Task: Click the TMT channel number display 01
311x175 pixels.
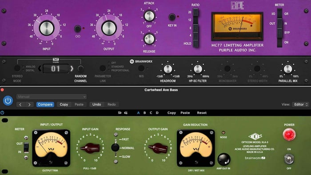Action: pyautogui.click(x=56, y=69)
